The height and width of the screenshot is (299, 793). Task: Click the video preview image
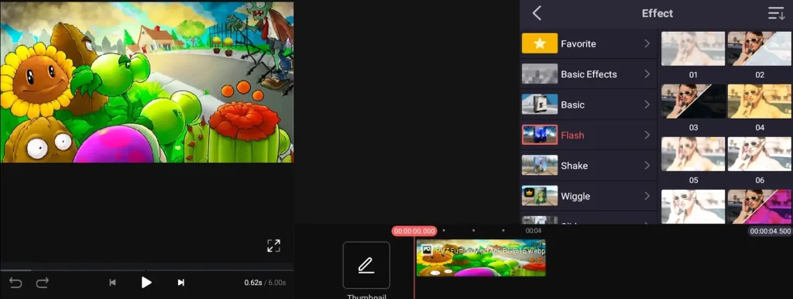point(146,82)
